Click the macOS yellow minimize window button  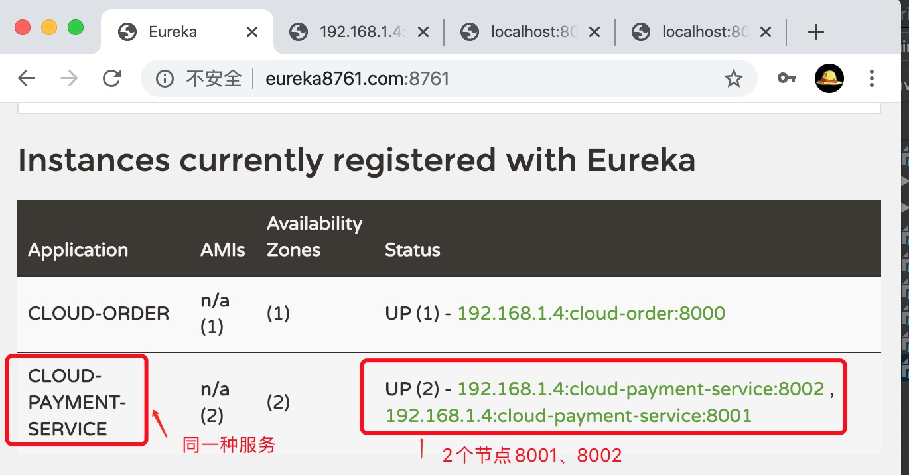49,28
